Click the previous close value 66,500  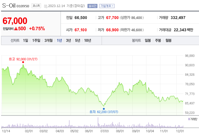pos(81,18)
